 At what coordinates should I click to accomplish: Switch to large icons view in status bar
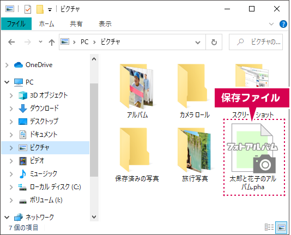(281, 227)
